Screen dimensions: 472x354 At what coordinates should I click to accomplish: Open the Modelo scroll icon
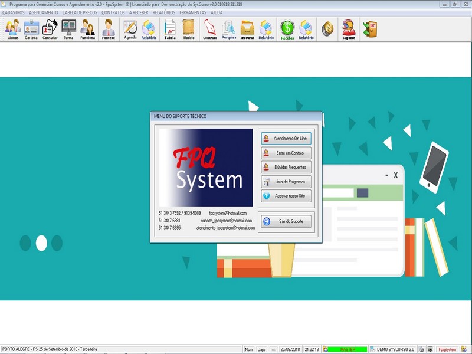tap(189, 29)
